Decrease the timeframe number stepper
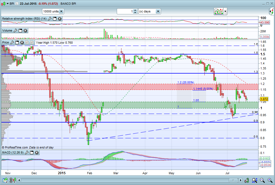The width and height of the screenshot is (275, 185). [x=135, y=13]
